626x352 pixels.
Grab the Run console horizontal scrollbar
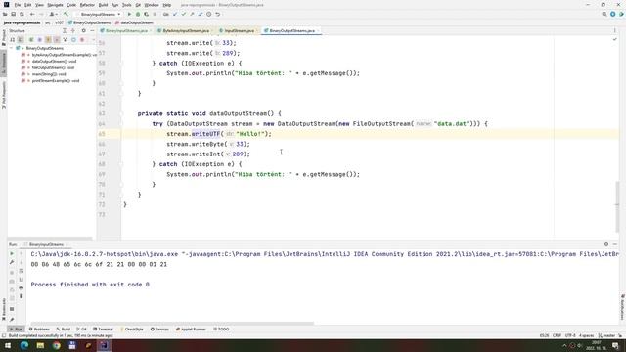tap(172, 324)
